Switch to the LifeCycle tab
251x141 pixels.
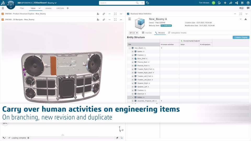60,8
